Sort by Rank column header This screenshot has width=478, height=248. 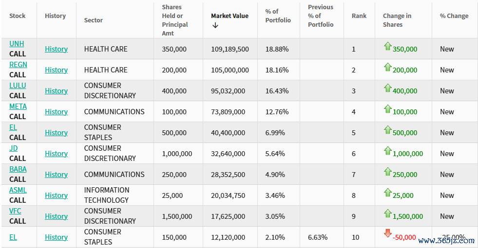pos(359,16)
